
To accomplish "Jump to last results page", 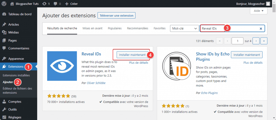I will 264,41.
